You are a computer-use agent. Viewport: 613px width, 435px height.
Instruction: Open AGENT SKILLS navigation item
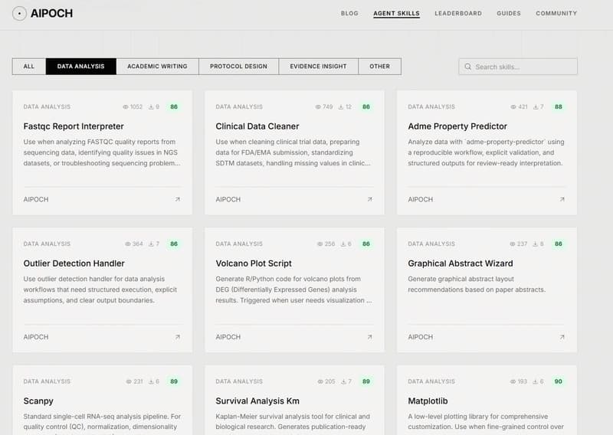[396, 13]
